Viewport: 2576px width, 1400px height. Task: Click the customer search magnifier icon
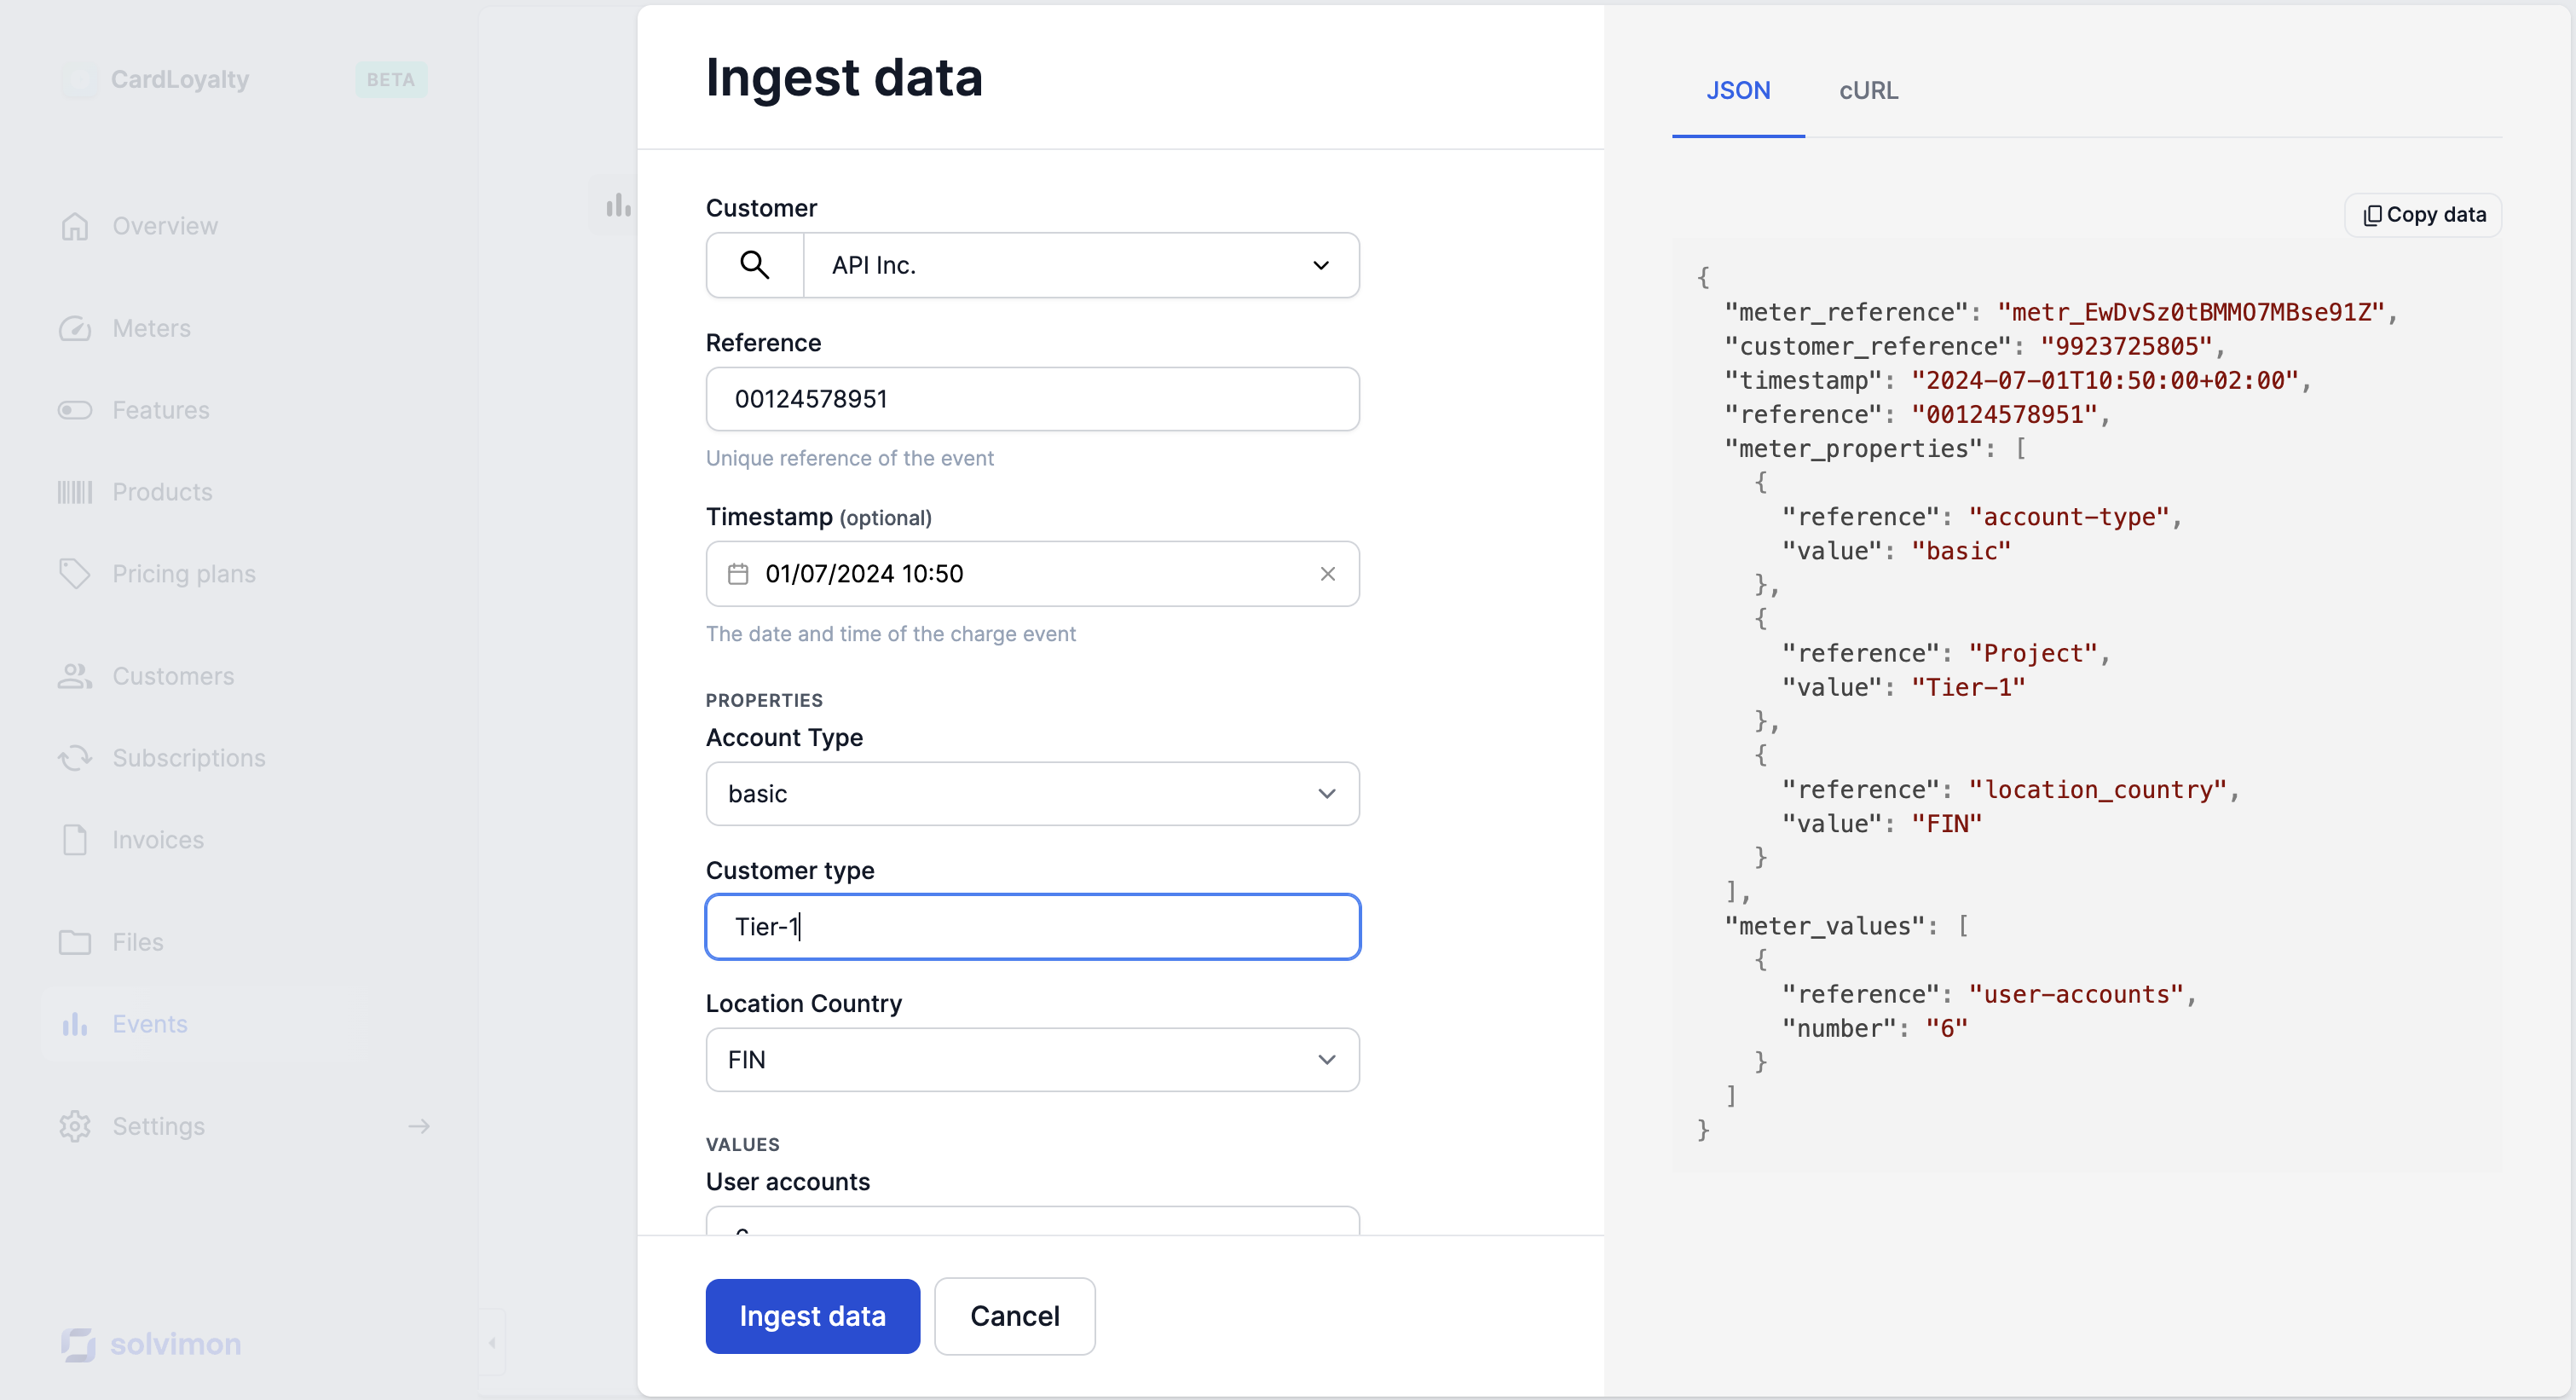coord(754,265)
